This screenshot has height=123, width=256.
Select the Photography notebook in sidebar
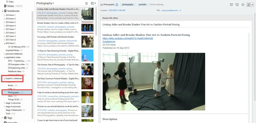(17, 92)
